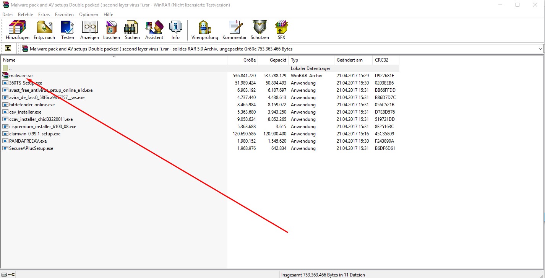Select the avast_free_antivirus_setup_online_e1d.exe file name
Screen dimensions: 545x278
coord(51,90)
